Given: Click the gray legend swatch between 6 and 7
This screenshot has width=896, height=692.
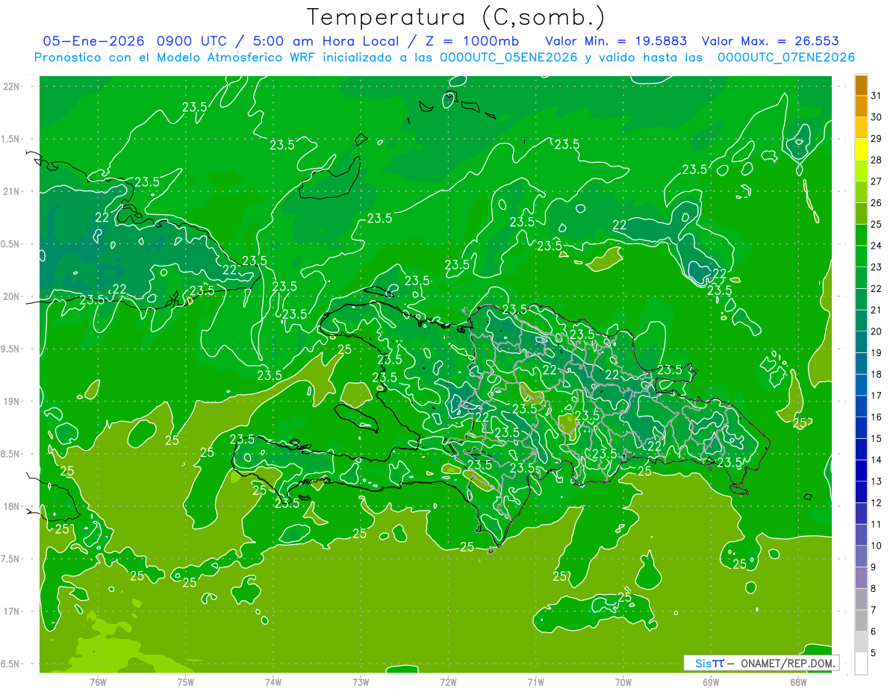Looking at the screenshot, I should click(x=861, y=621).
